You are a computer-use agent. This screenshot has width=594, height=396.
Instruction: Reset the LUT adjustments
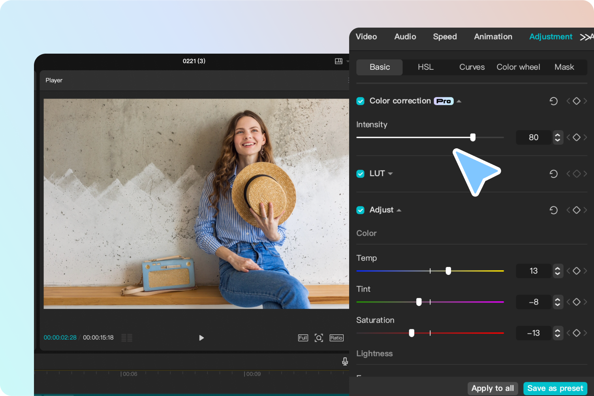click(553, 174)
